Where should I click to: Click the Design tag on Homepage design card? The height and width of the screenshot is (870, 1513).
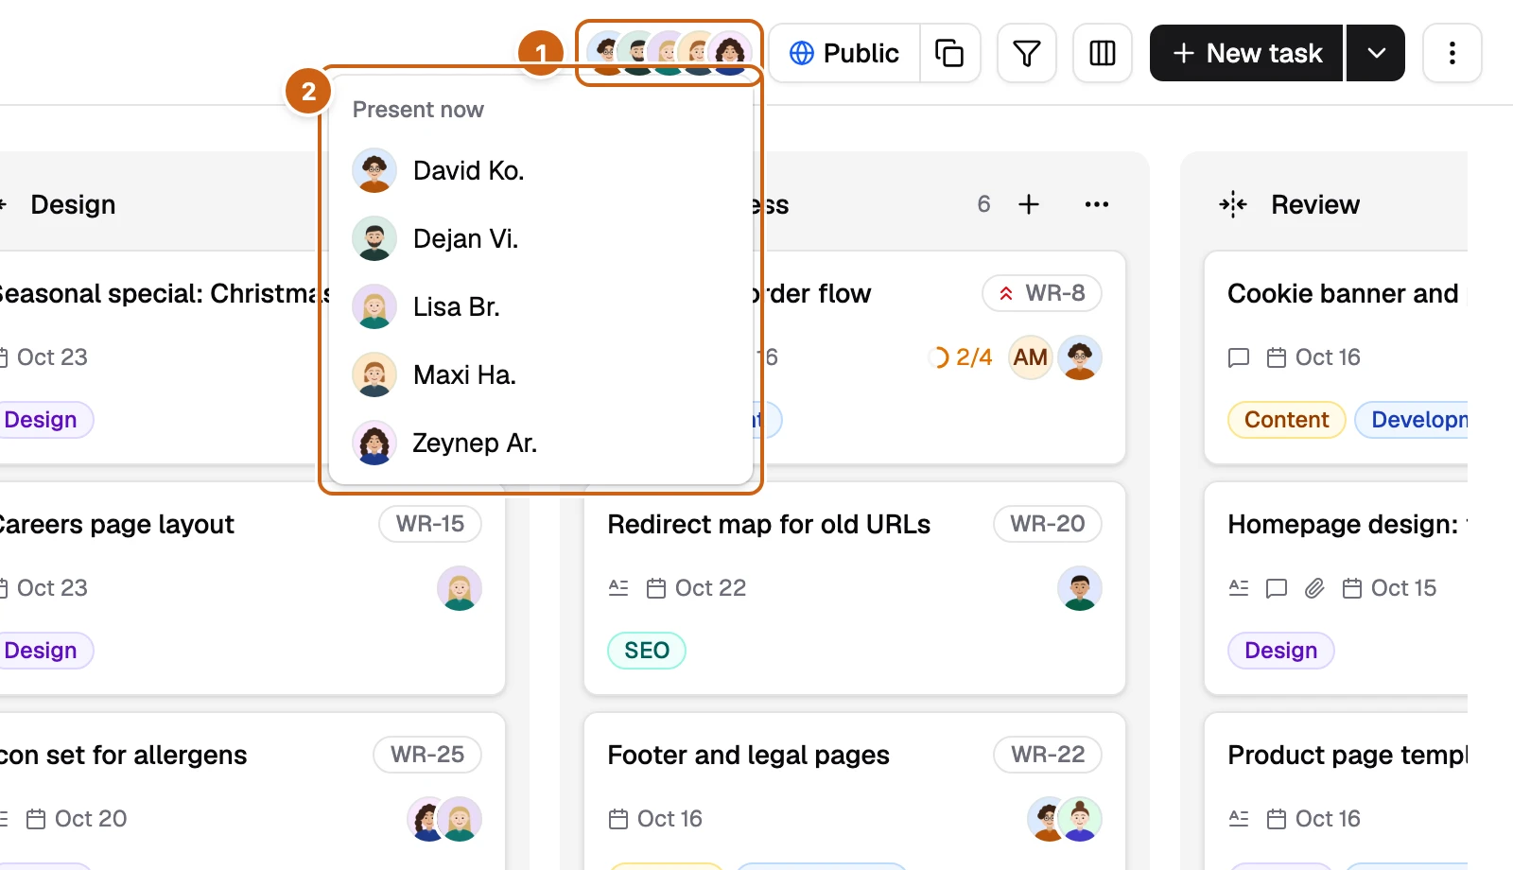[x=1280, y=651]
